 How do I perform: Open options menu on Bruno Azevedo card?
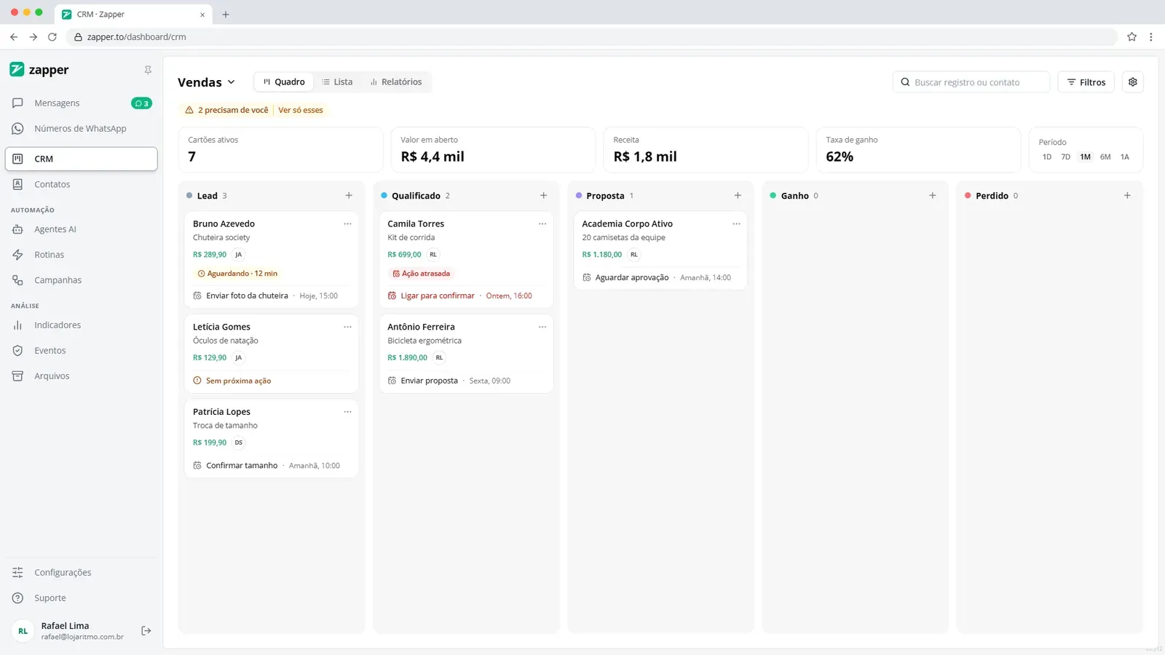347,224
